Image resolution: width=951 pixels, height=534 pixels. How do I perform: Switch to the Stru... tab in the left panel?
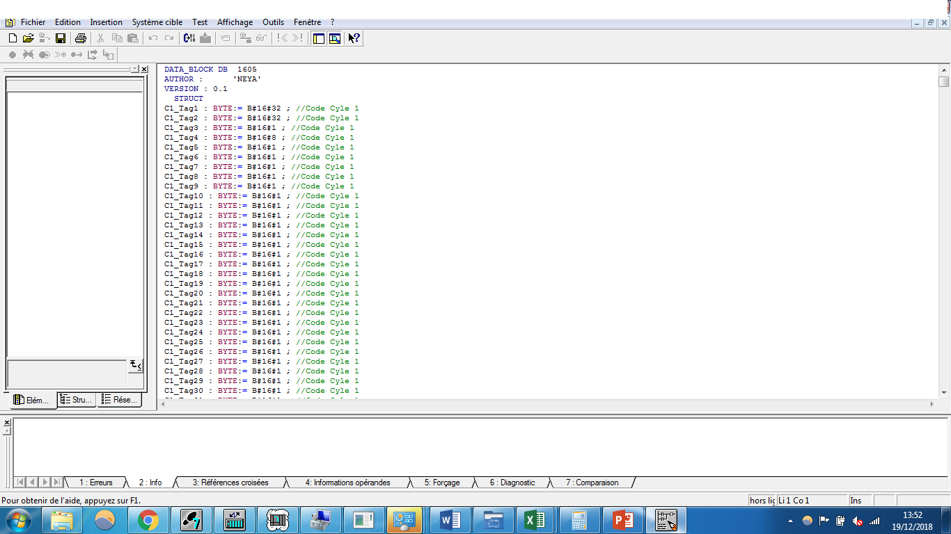77,400
